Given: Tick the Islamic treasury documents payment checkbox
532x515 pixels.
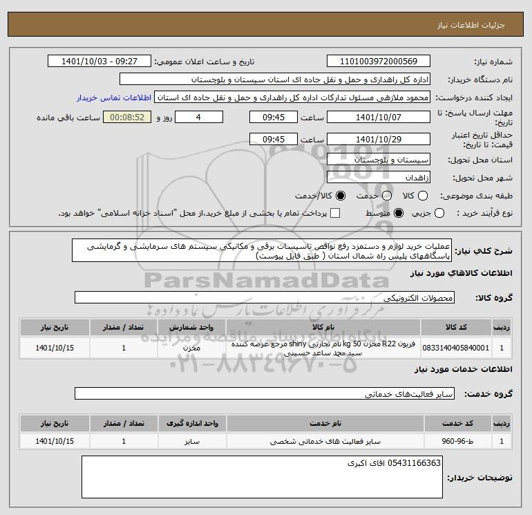Looking at the screenshot, I should pos(335,213).
